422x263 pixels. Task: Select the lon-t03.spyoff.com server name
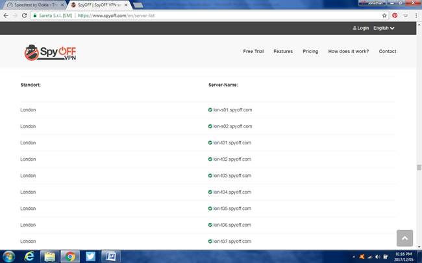[x=232, y=176]
